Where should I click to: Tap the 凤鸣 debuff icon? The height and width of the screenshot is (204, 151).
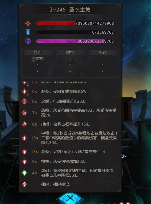(x=24, y=113)
